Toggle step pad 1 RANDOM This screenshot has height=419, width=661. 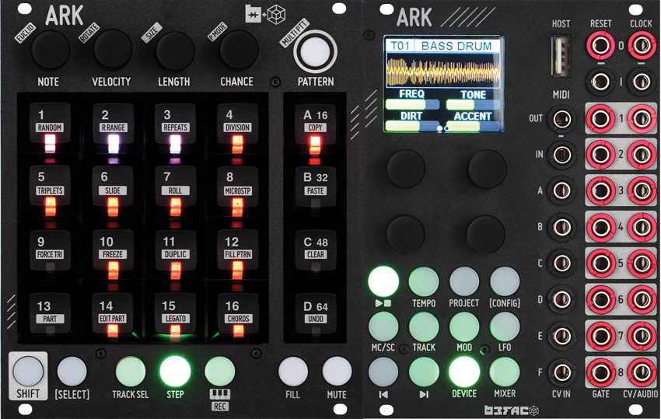pyautogui.click(x=50, y=129)
